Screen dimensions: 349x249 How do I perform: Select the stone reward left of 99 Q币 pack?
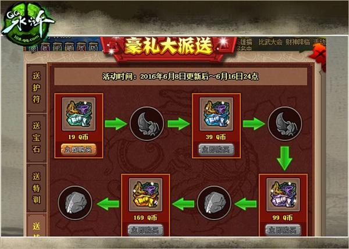214,203
